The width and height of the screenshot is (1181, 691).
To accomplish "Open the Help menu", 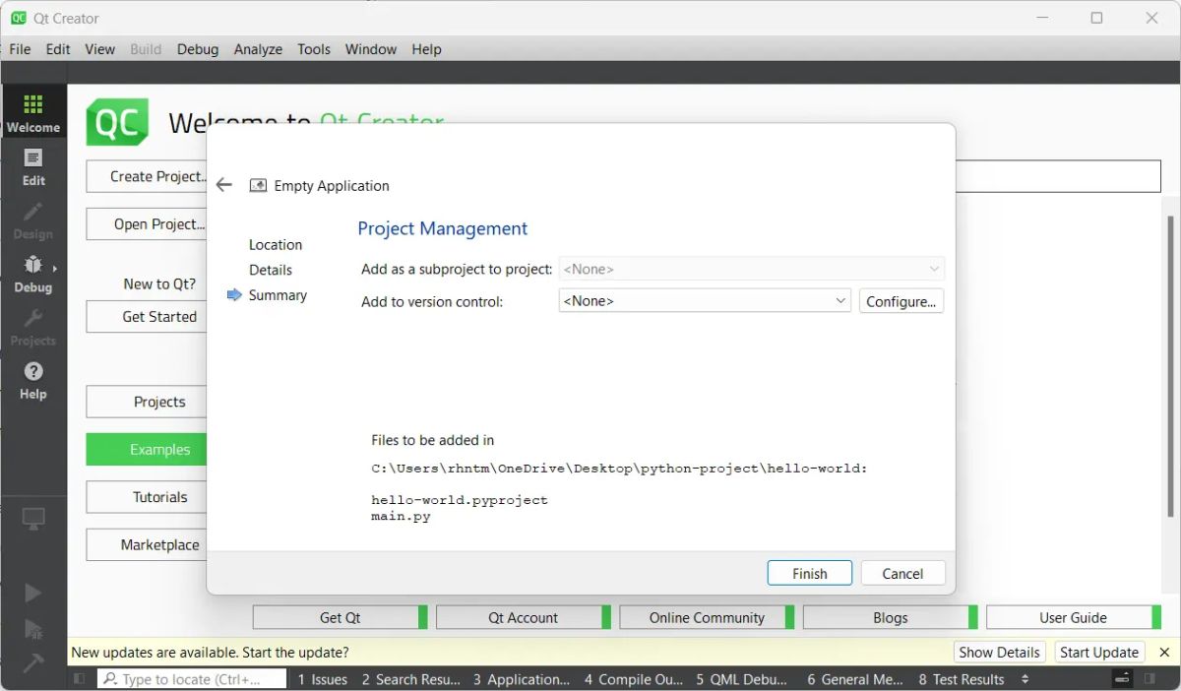I will pos(426,49).
